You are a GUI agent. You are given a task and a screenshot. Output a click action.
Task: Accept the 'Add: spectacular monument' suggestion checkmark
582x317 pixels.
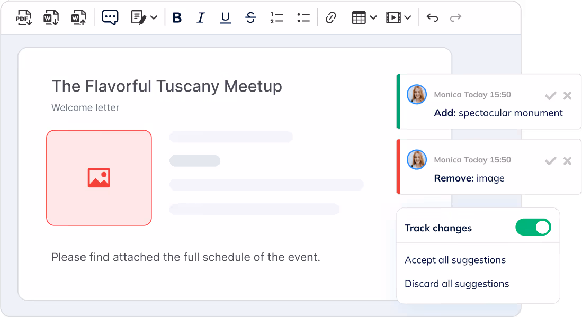[550, 96]
